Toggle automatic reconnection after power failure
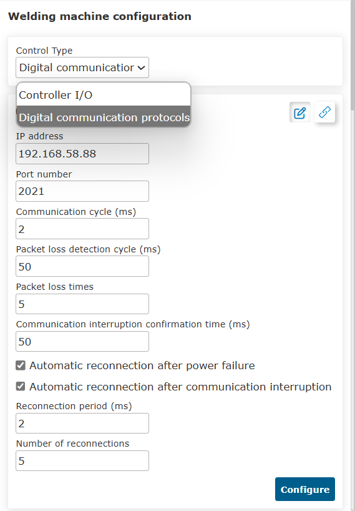The image size is (355, 511). (21, 365)
